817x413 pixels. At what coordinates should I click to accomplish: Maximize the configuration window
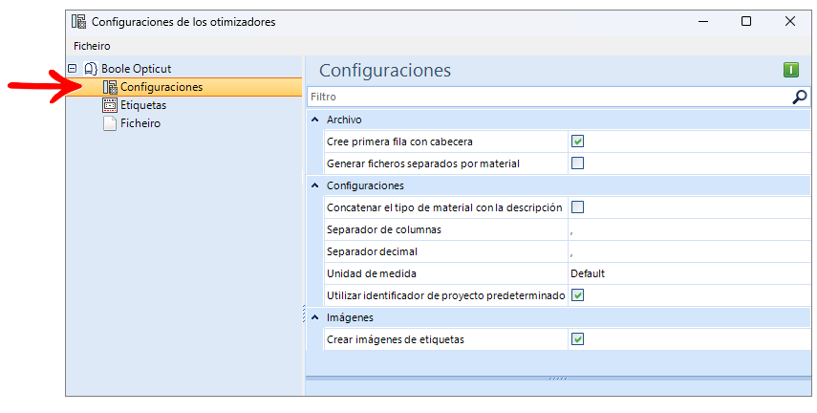pos(746,21)
